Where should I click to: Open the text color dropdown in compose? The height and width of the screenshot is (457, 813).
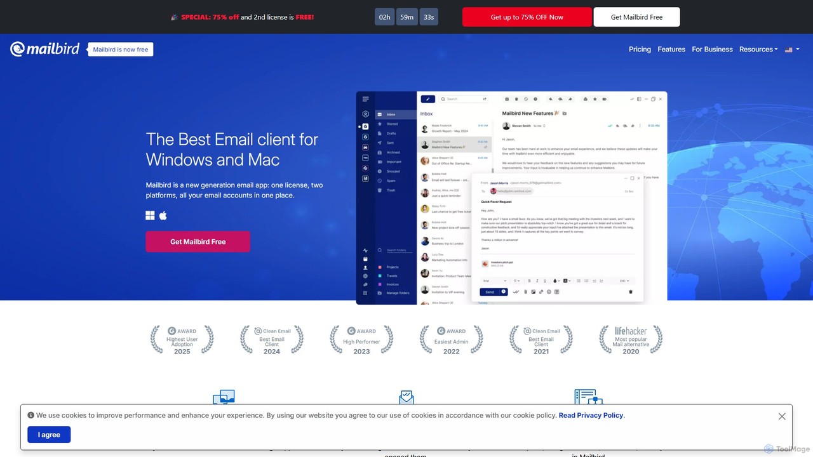coord(556,281)
